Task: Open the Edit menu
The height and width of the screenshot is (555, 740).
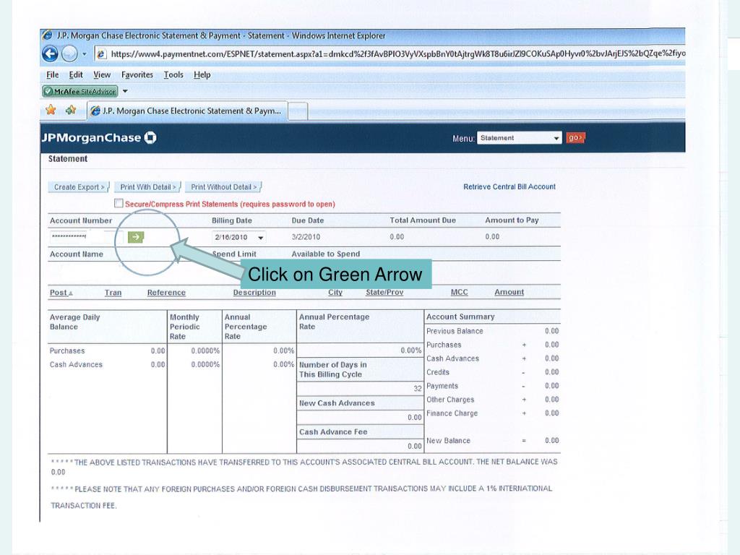Action: (x=75, y=74)
